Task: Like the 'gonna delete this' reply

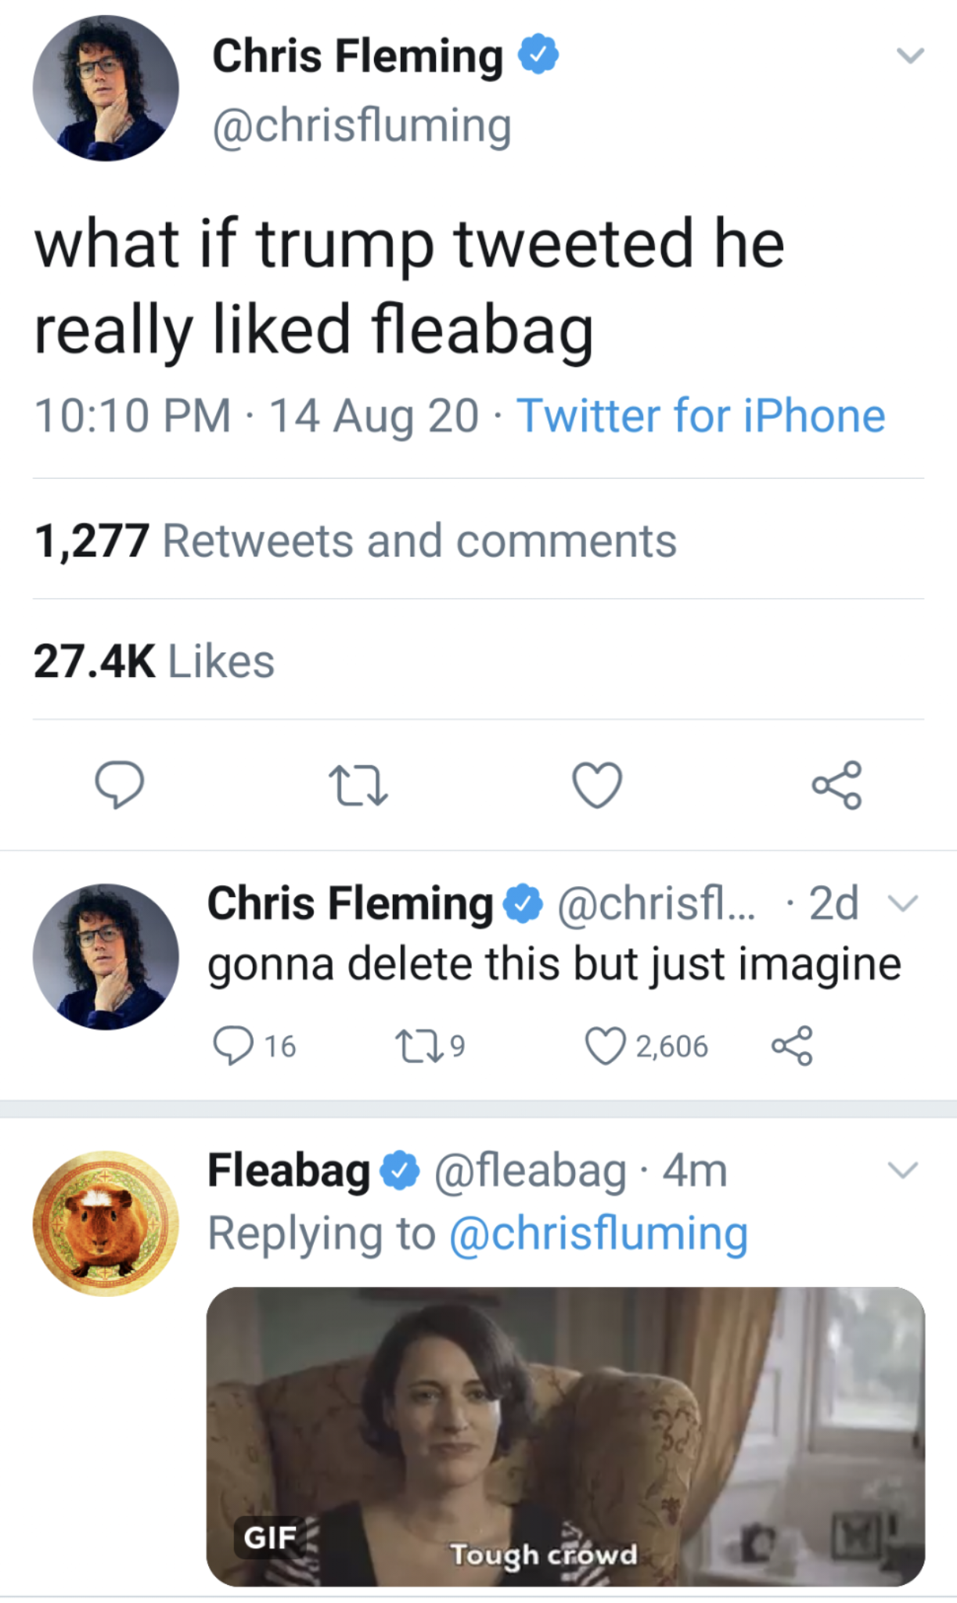Action: 606,1046
